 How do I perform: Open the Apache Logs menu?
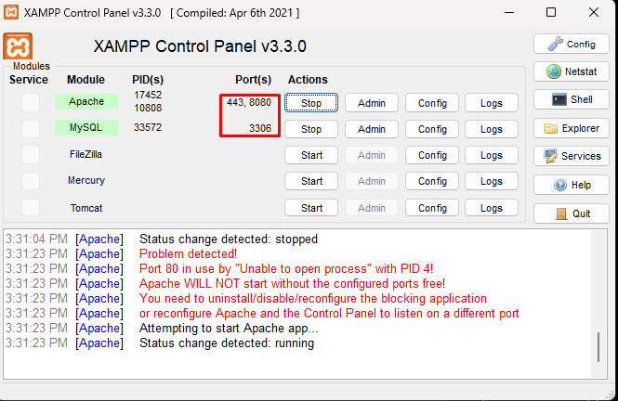coord(492,103)
